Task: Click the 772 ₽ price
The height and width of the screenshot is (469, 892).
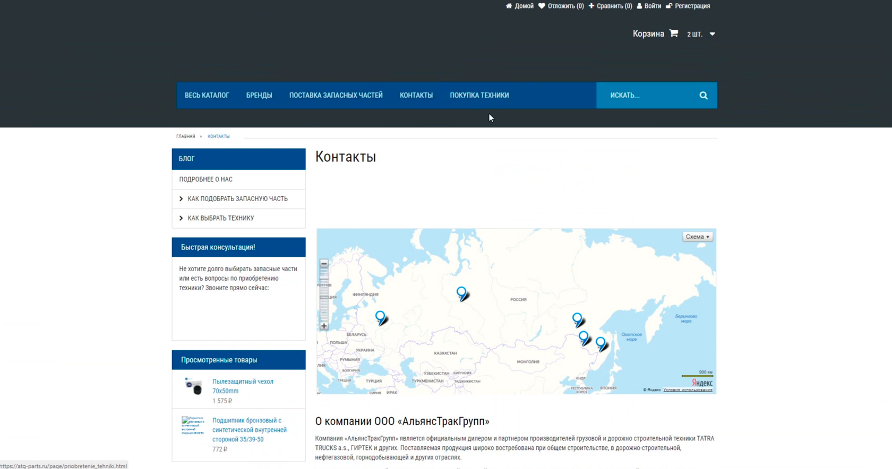Action: point(220,449)
